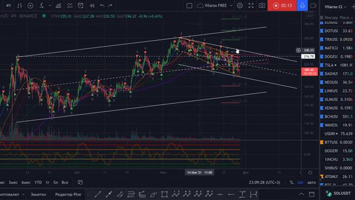Select DOTUSD row in the watchlist

pyautogui.click(x=337, y=31)
